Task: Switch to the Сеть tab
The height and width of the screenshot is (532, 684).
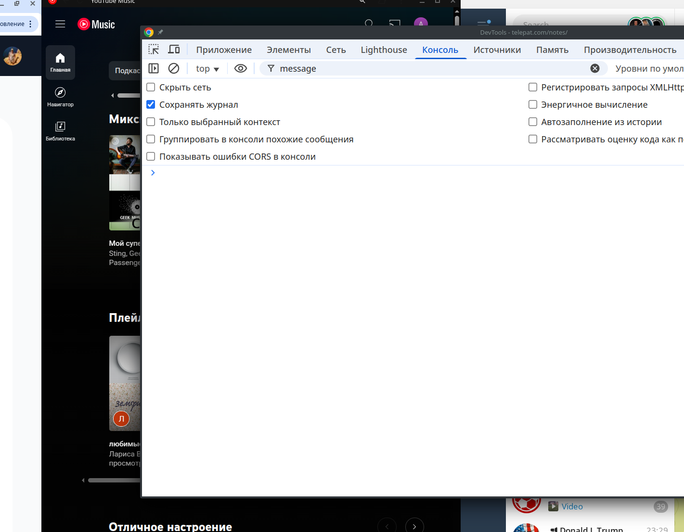Action: tap(336, 50)
